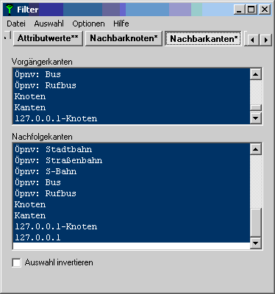
Task: Open the Optionen menu
Action: click(x=88, y=24)
